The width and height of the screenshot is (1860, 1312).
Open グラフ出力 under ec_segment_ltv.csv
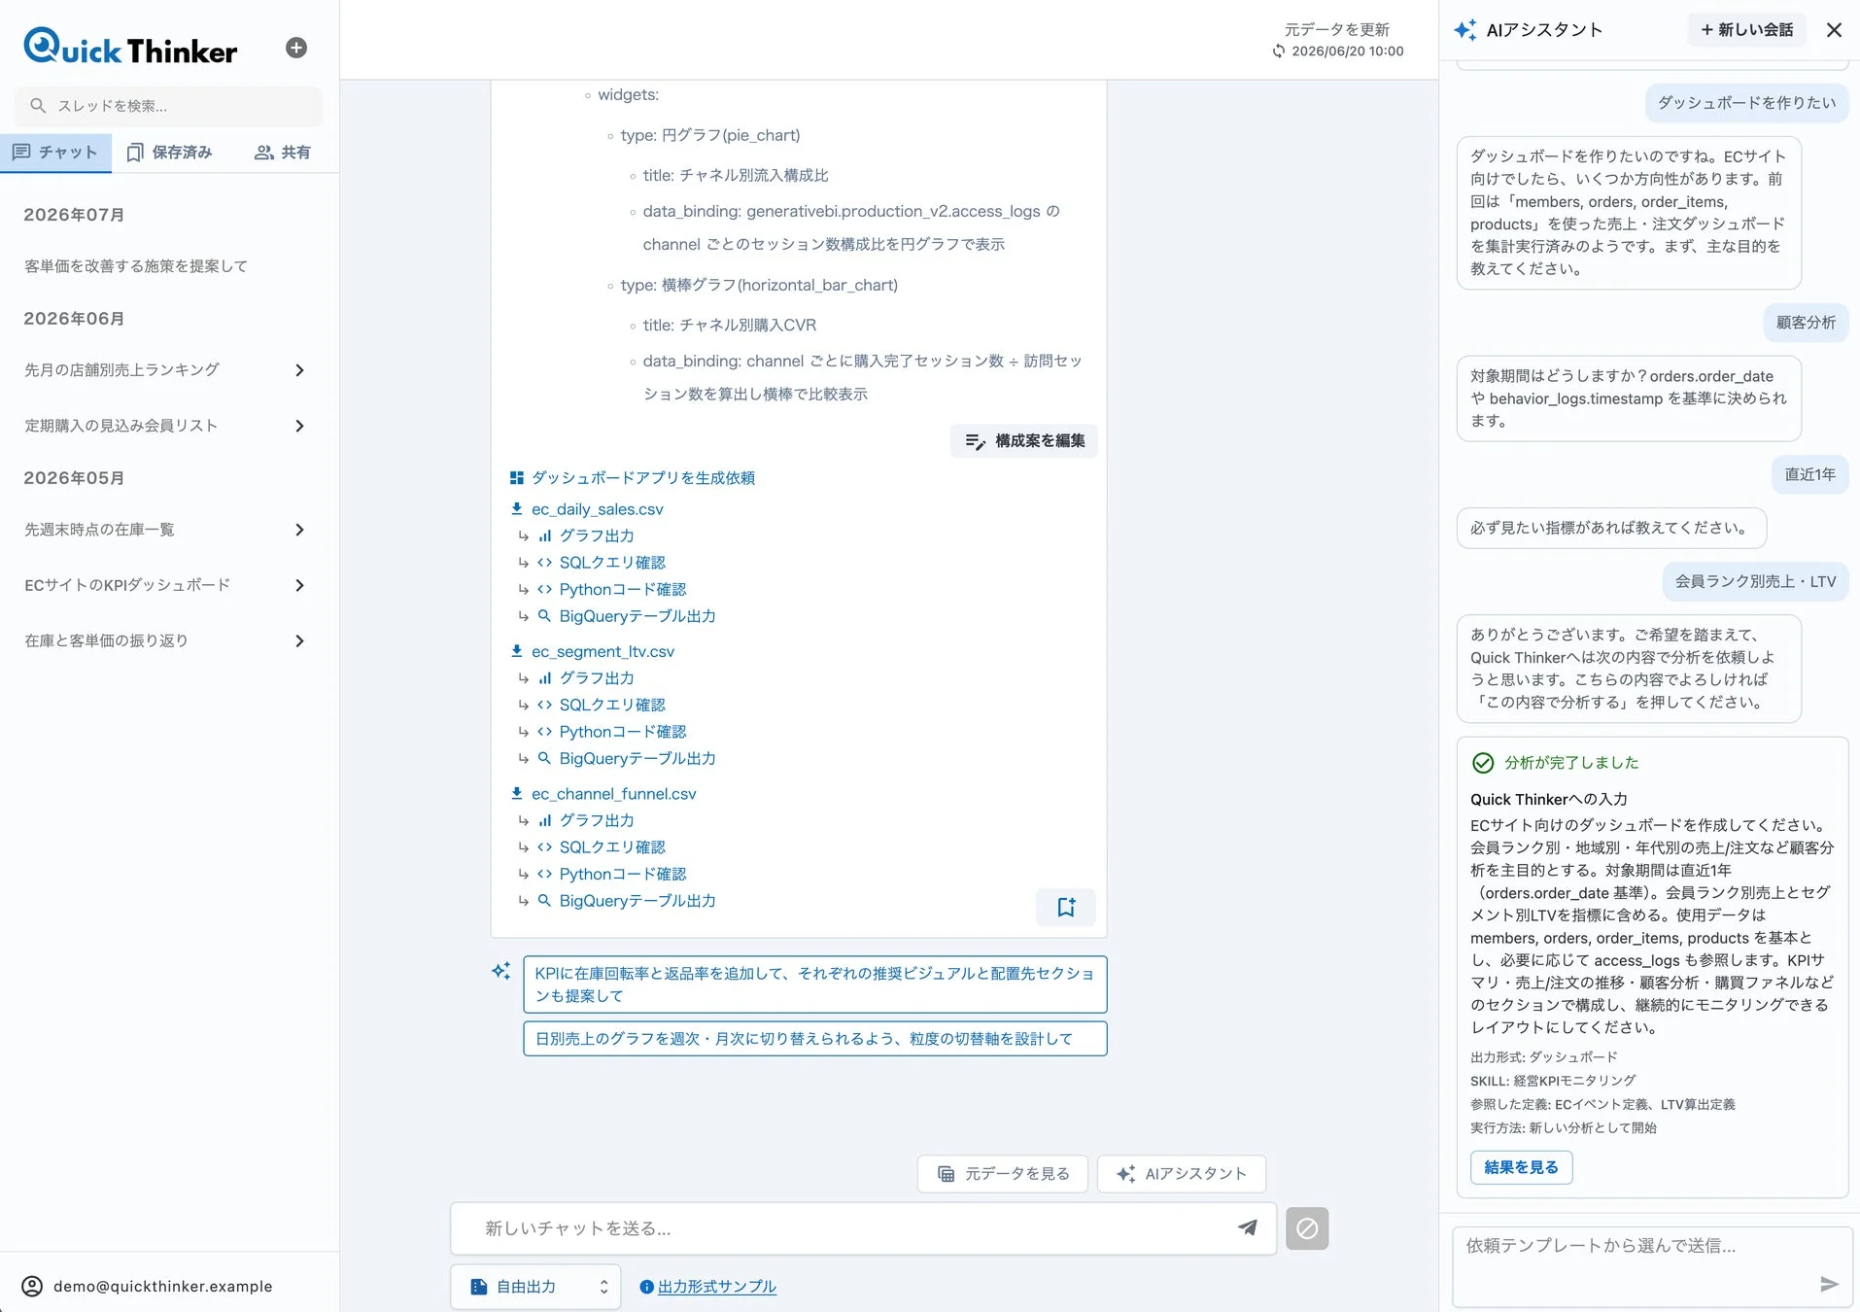(596, 678)
